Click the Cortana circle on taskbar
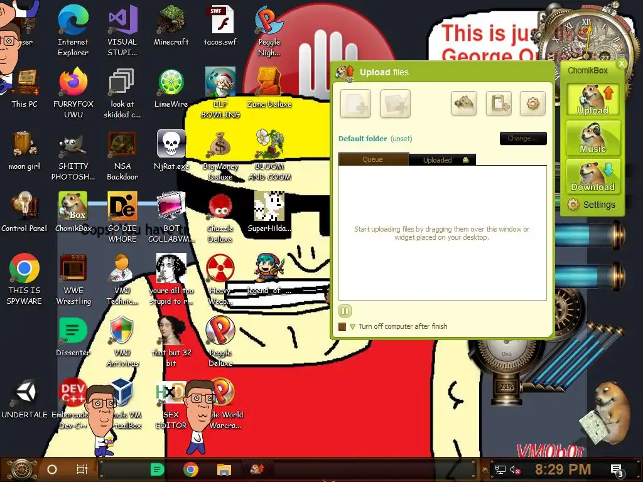The width and height of the screenshot is (643, 482). click(x=51, y=469)
